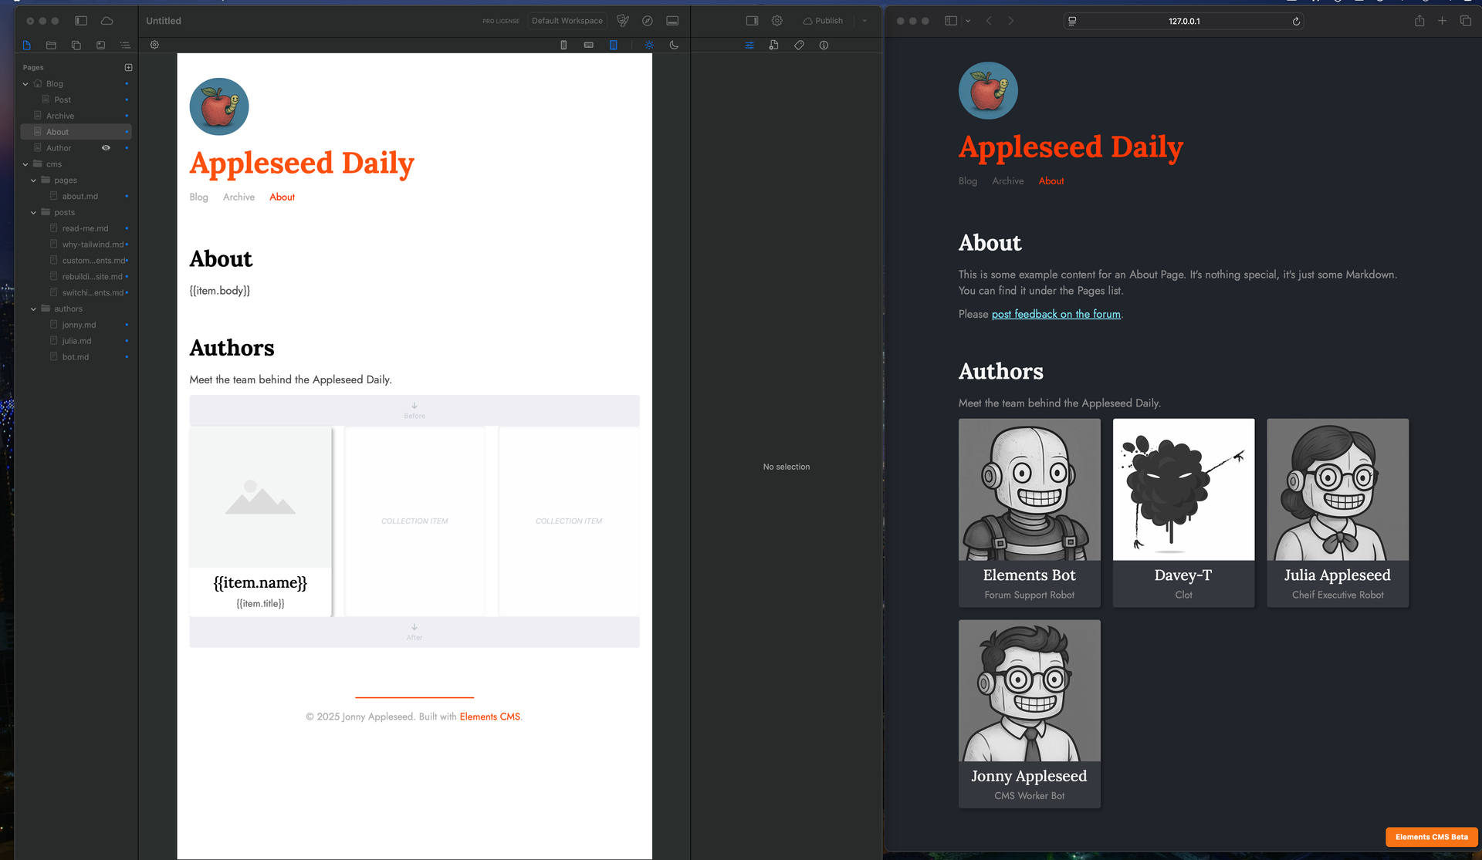Reload the 127.0.0.1 page in Safari
Screen dimensions: 1482x860
(1296, 22)
